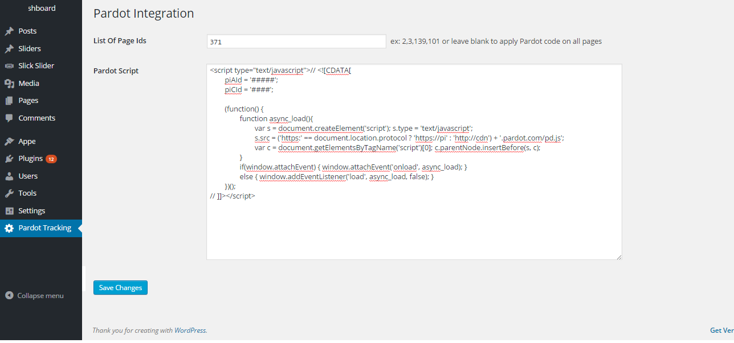Click the Pardot Script label
Image resolution: width=734 pixels, height=343 pixels.
point(116,71)
